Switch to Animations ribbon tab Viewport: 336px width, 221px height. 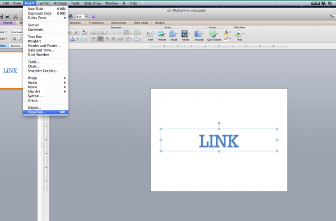pyautogui.click(x=119, y=23)
